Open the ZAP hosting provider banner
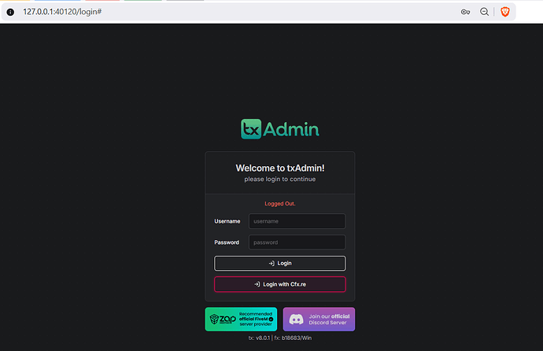The height and width of the screenshot is (351, 543). (241, 320)
